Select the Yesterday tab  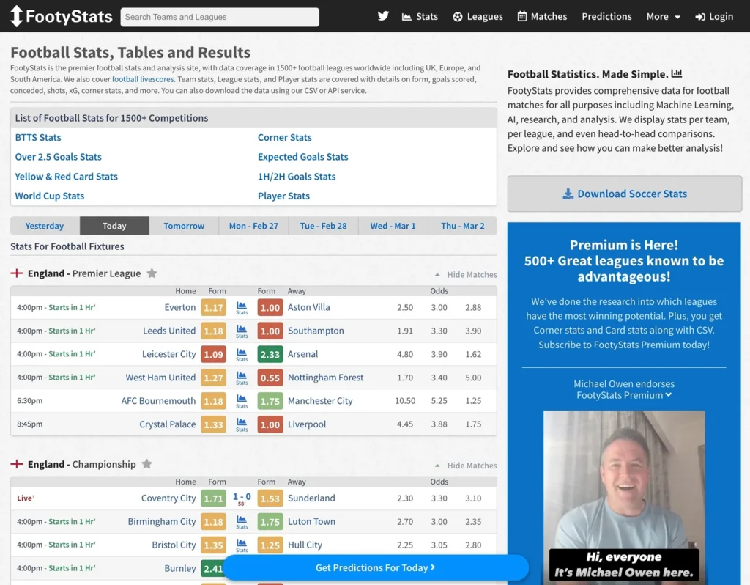[x=45, y=226]
